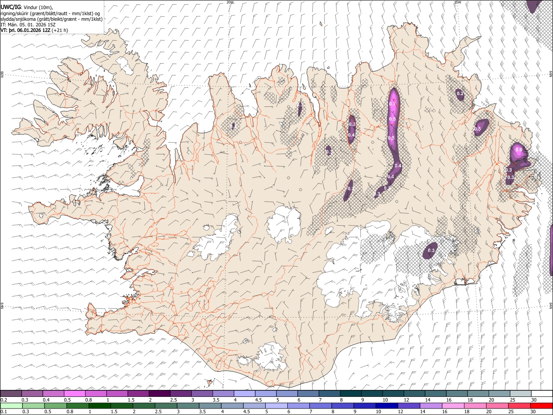Viewport: 553px width, 415px height.
Task: Select the light pink swatch at 16 in the lower legend
Action: [453, 406]
